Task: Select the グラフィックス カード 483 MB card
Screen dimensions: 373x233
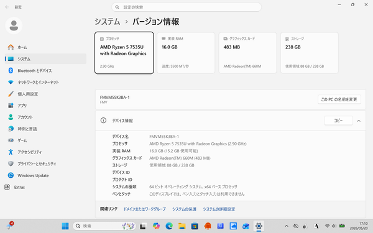Action: (247, 53)
